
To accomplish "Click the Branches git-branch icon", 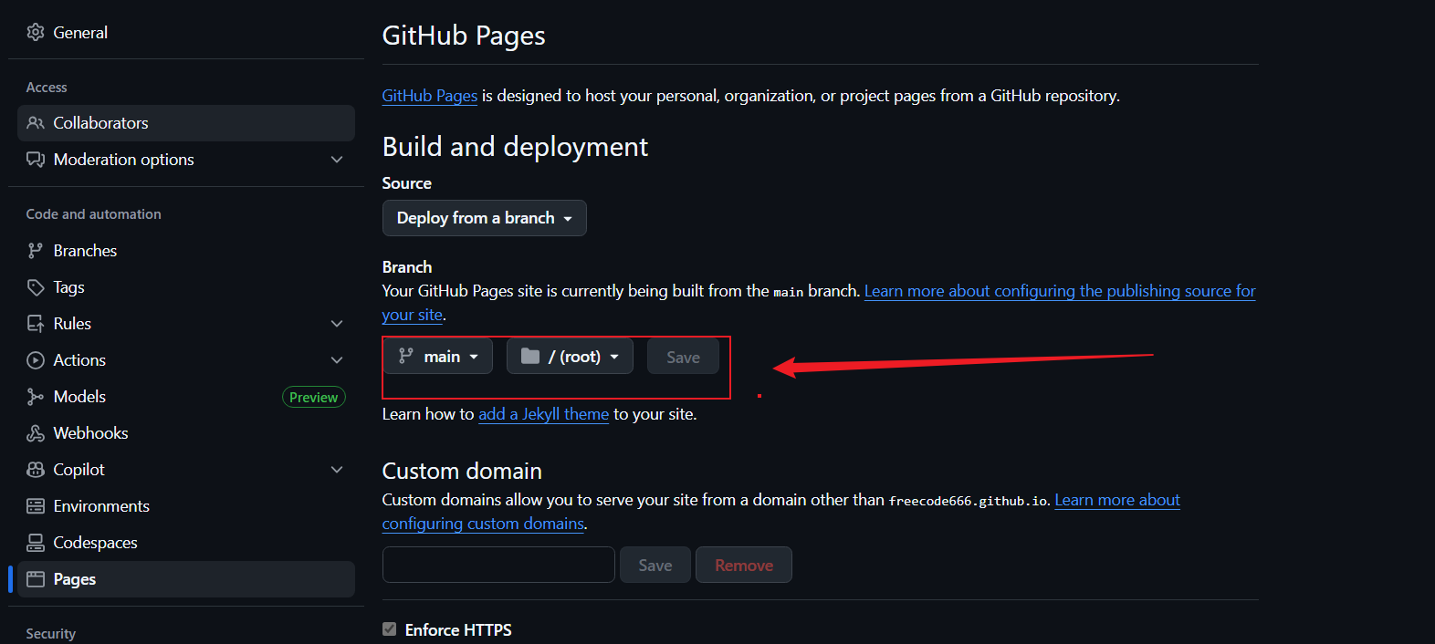I will coord(36,251).
